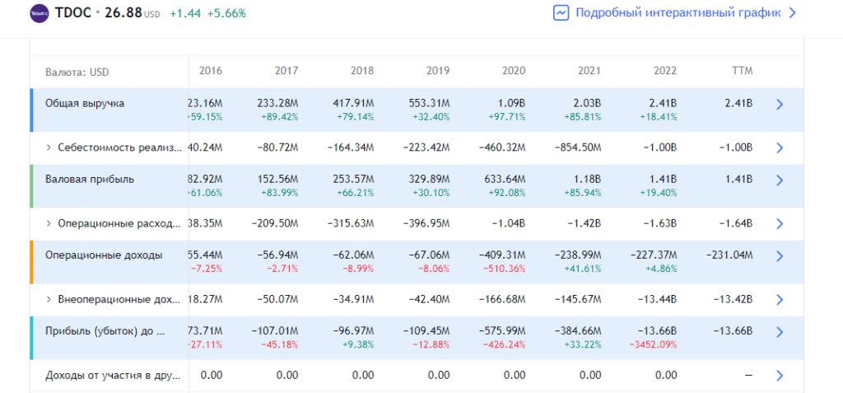This screenshot has height=393, width=843.
Task: Click operating expenses value −396.95M
Action: (x=426, y=224)
